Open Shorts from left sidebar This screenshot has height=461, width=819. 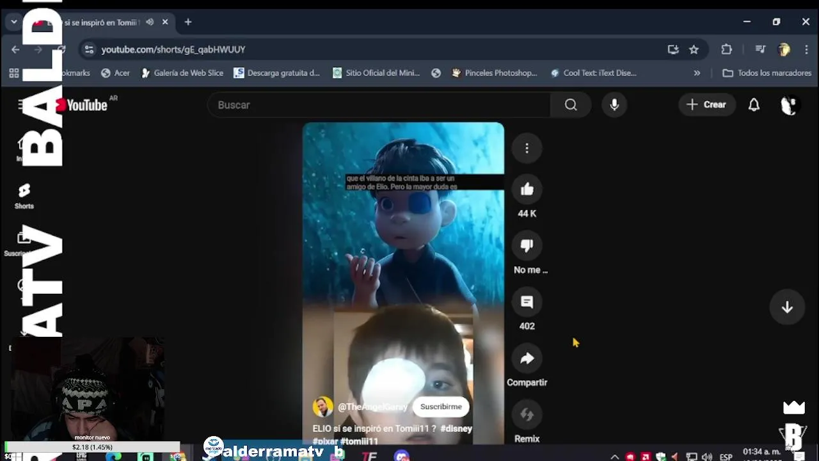pos(24,196)
